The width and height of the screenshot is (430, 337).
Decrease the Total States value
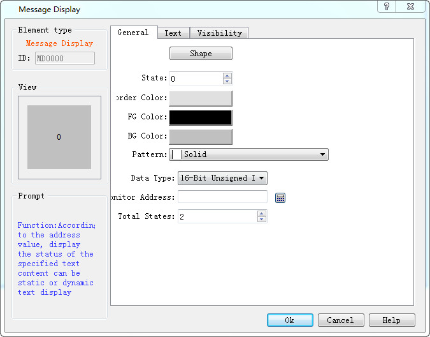pos(262,220)
